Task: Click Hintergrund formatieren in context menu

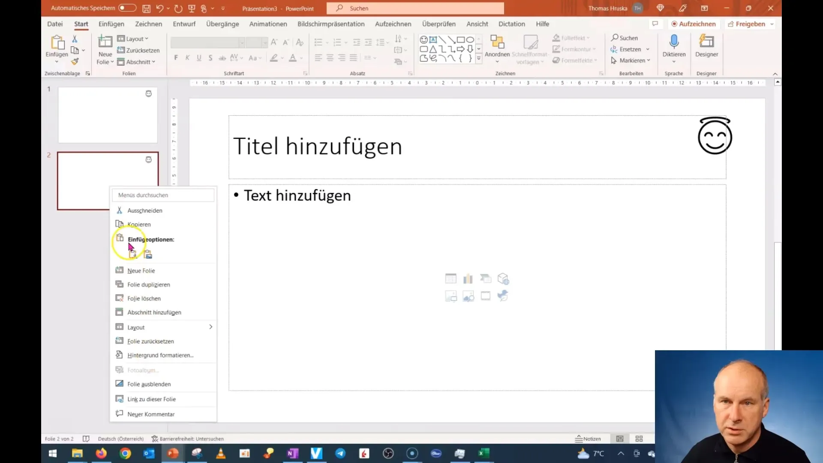Action: point(160,355)
